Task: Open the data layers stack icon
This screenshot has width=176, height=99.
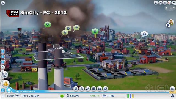Action: click(x=173, y=96)
